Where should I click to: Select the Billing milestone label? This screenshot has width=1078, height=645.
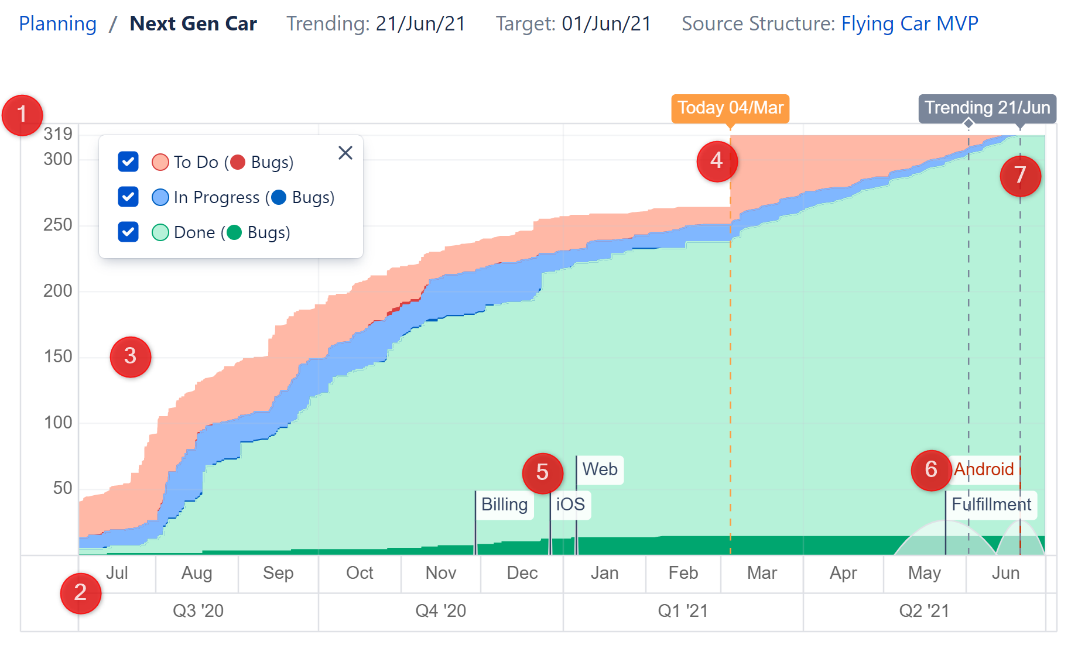coord(504,505)
